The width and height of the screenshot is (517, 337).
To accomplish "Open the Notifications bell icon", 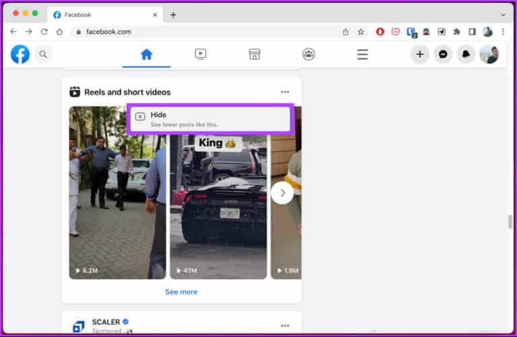I will (466, 54).
